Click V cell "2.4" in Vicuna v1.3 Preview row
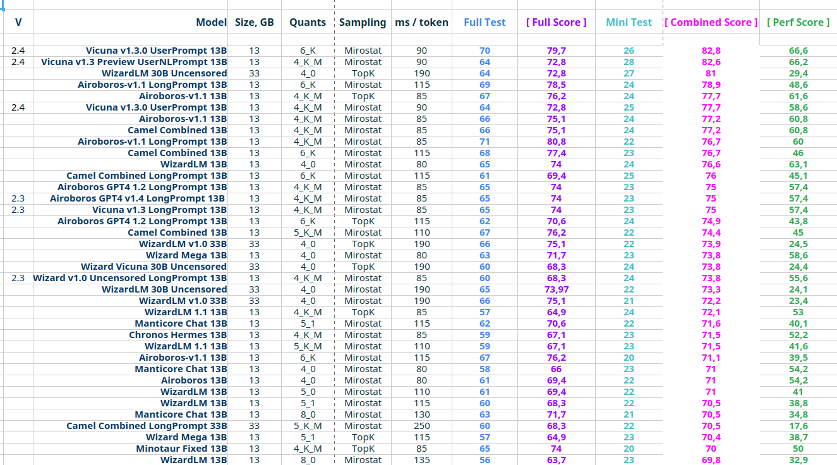837x465 pixels. (18, 62)
